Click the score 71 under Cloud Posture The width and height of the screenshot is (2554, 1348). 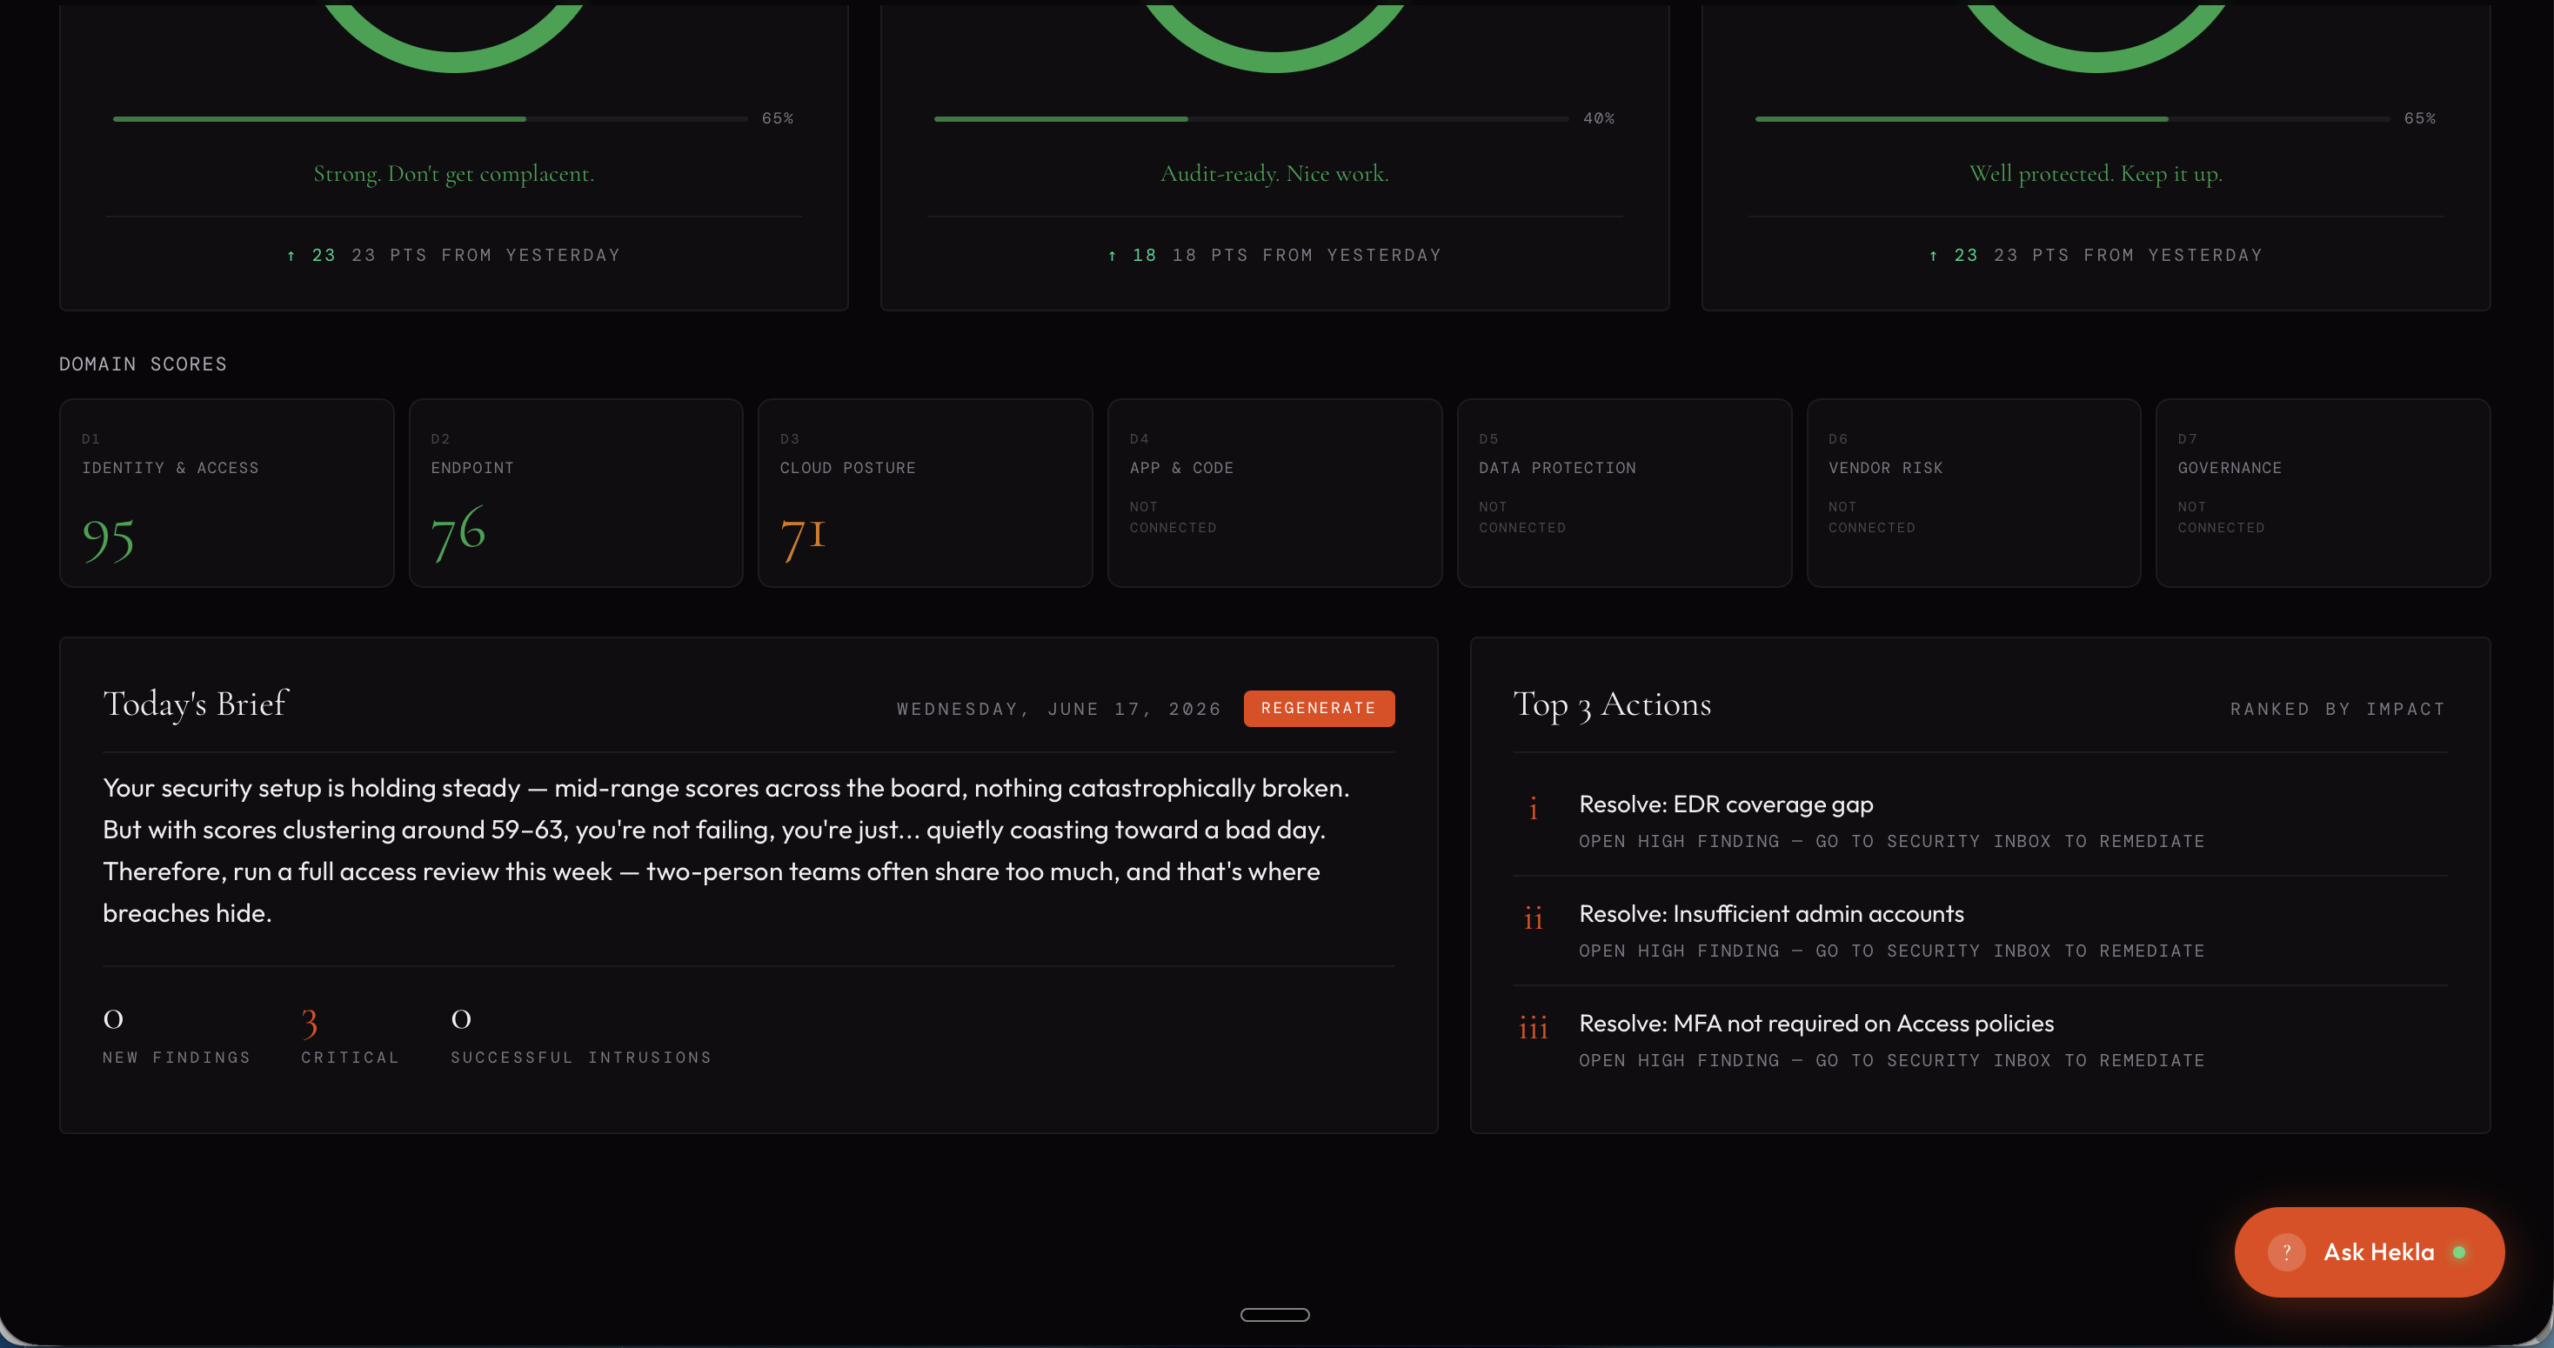802,538
